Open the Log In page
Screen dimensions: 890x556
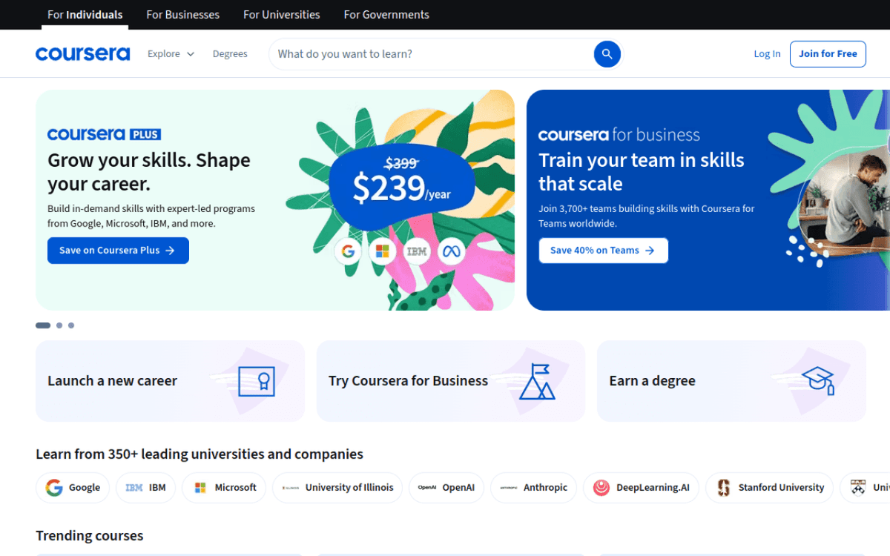767,53
